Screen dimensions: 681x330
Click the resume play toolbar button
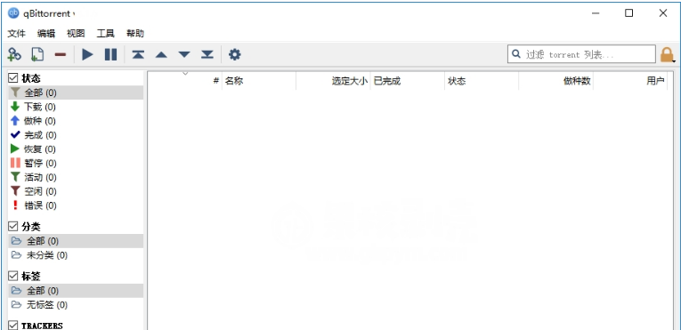[x=88, y=54]
